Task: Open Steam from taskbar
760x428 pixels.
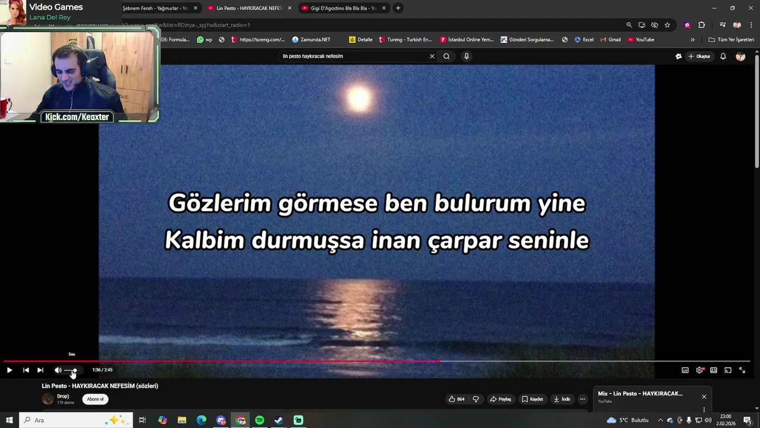Action: point(278,420)
